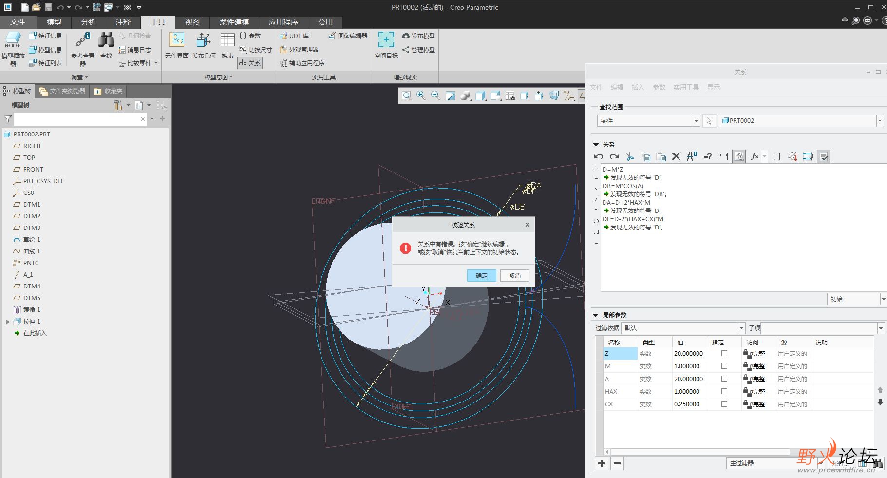Verify relations using the check-mark icon
Screen dimensions: 887x478
824,156
